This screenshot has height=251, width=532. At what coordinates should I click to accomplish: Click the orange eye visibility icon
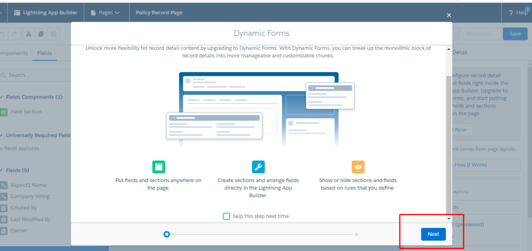(x=358, y=167)
